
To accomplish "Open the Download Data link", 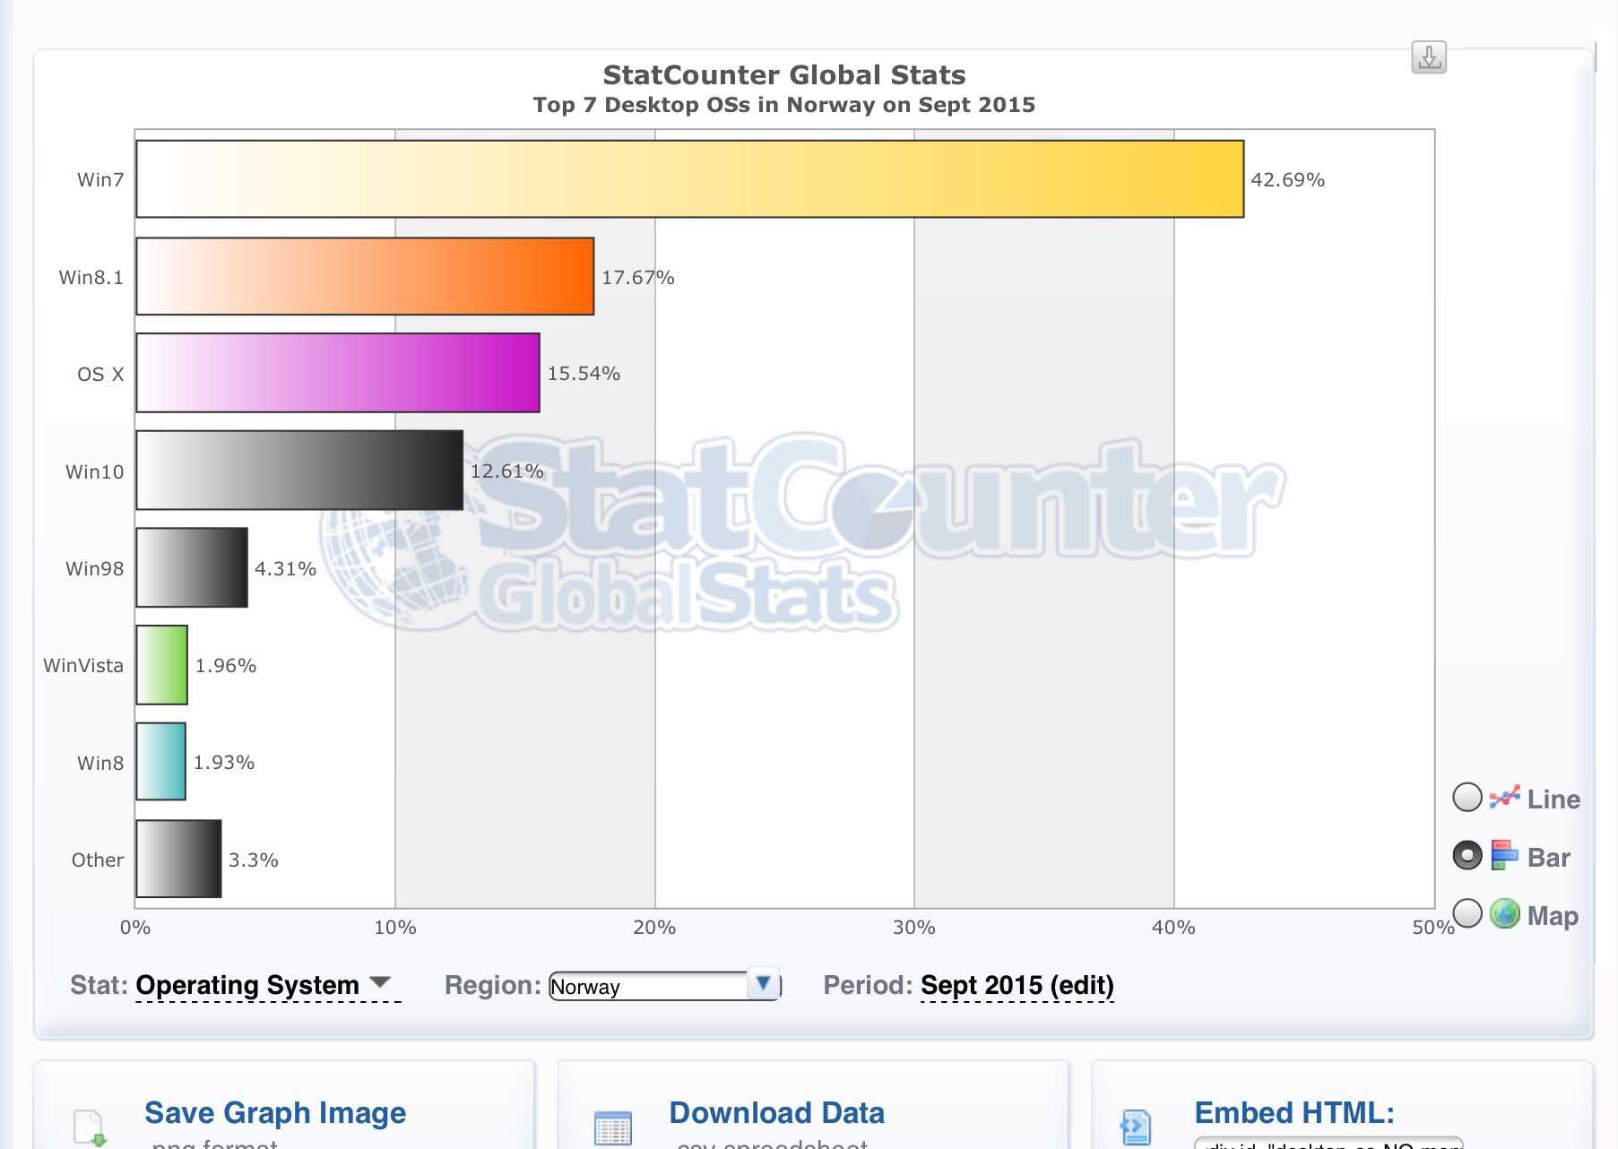I will click(x=776, y=1112).
